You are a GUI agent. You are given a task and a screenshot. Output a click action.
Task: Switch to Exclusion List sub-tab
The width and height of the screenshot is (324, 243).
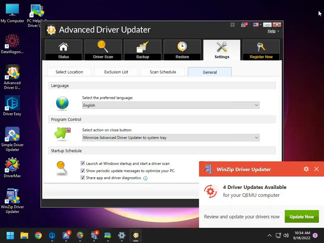pyautogui.click(x=116, y=72)
